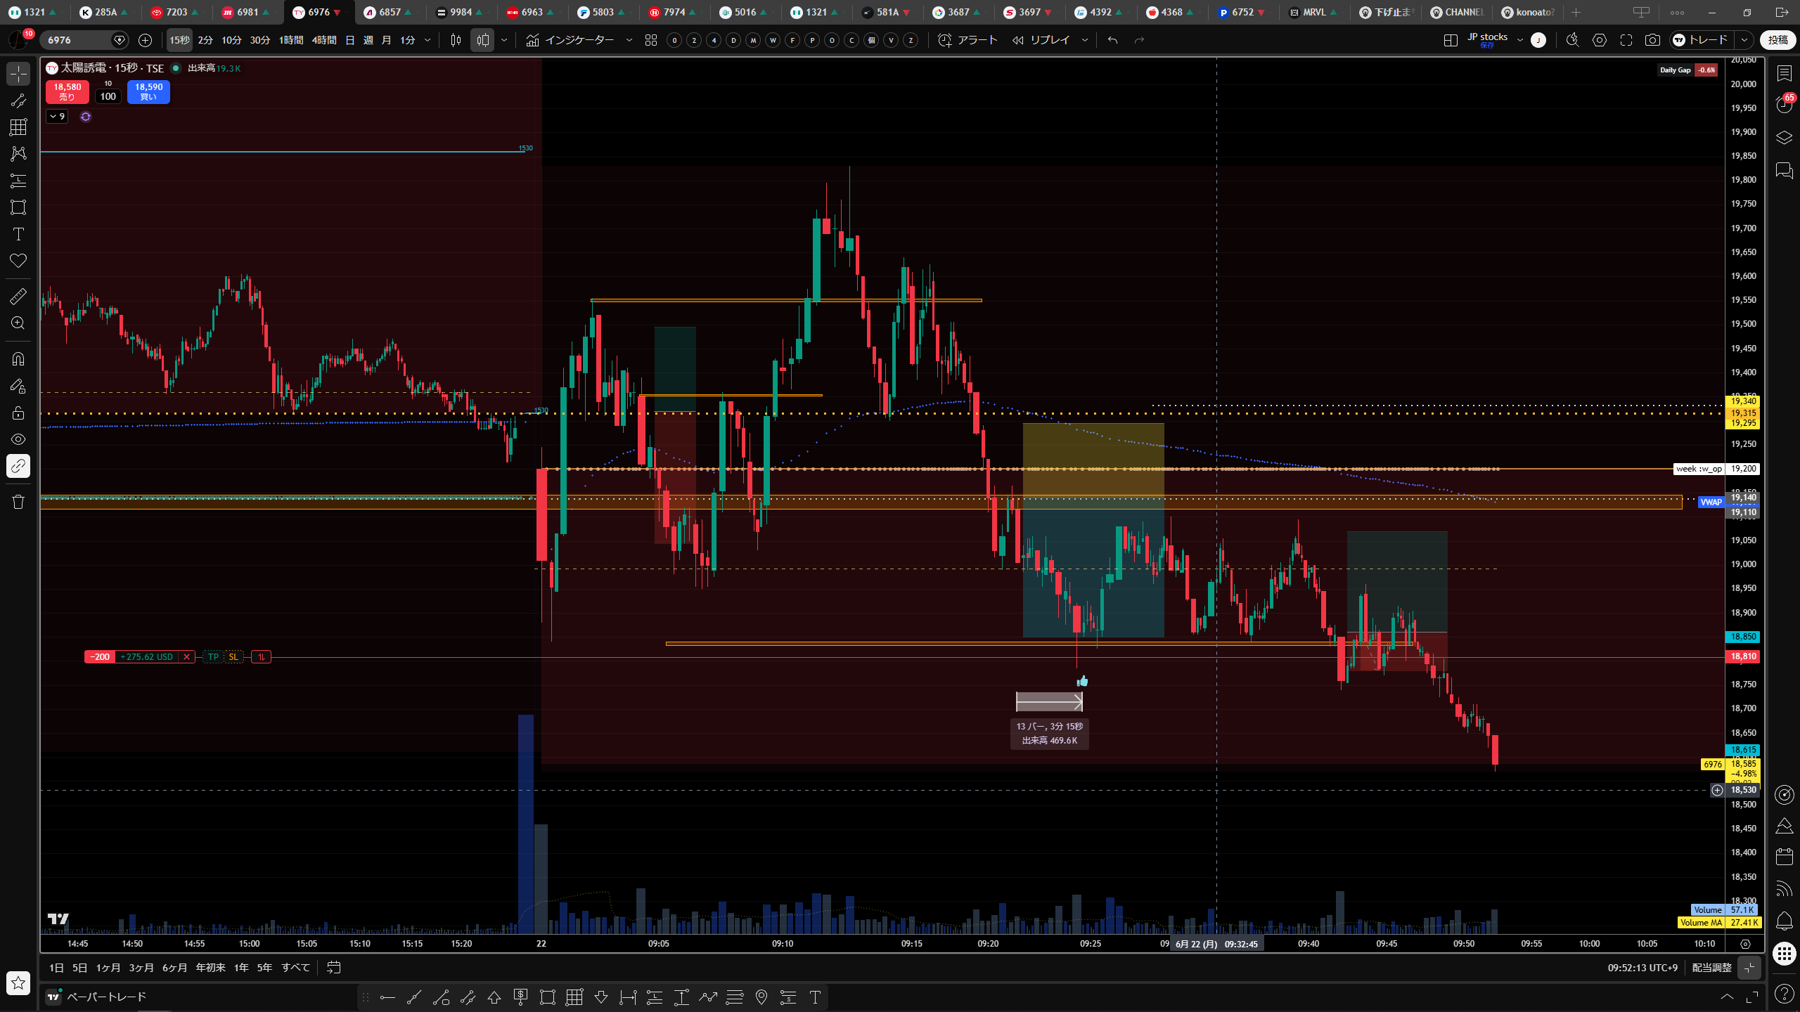The image size is (1800, 1012).
Task: Select the text annotation tool
Action: (18, 234)
